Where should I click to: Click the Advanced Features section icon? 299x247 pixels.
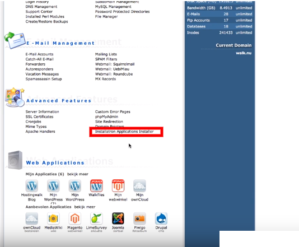click(x=15, y=97)
